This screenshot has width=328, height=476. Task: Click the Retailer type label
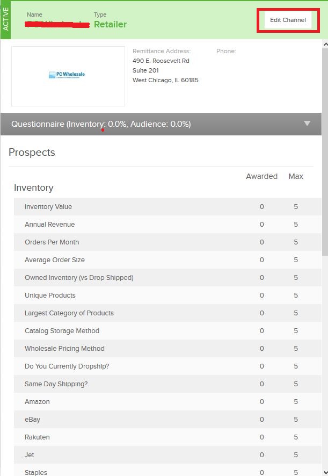coord(111,24)
